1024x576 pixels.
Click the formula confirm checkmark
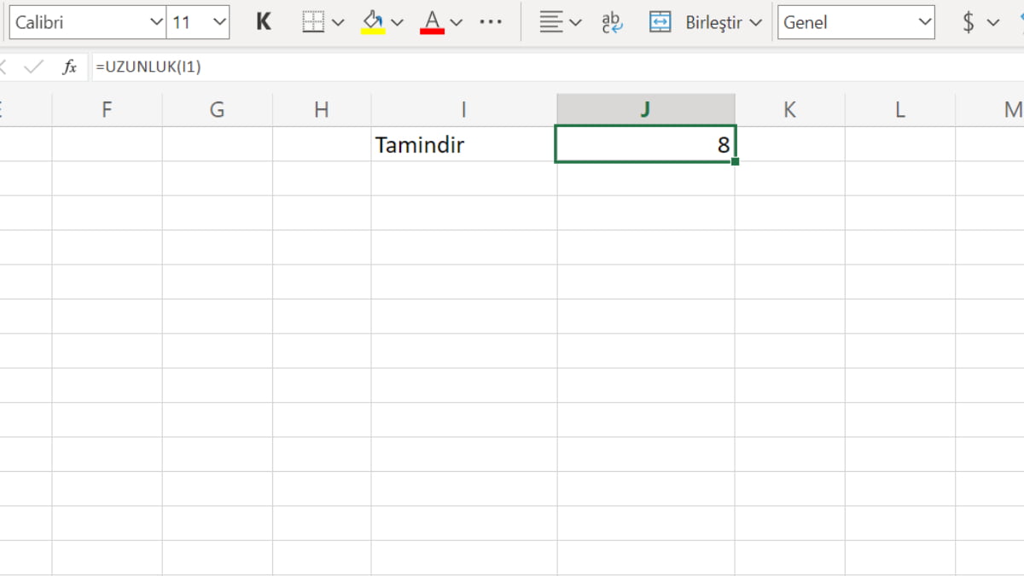click(x=34, y=67)
